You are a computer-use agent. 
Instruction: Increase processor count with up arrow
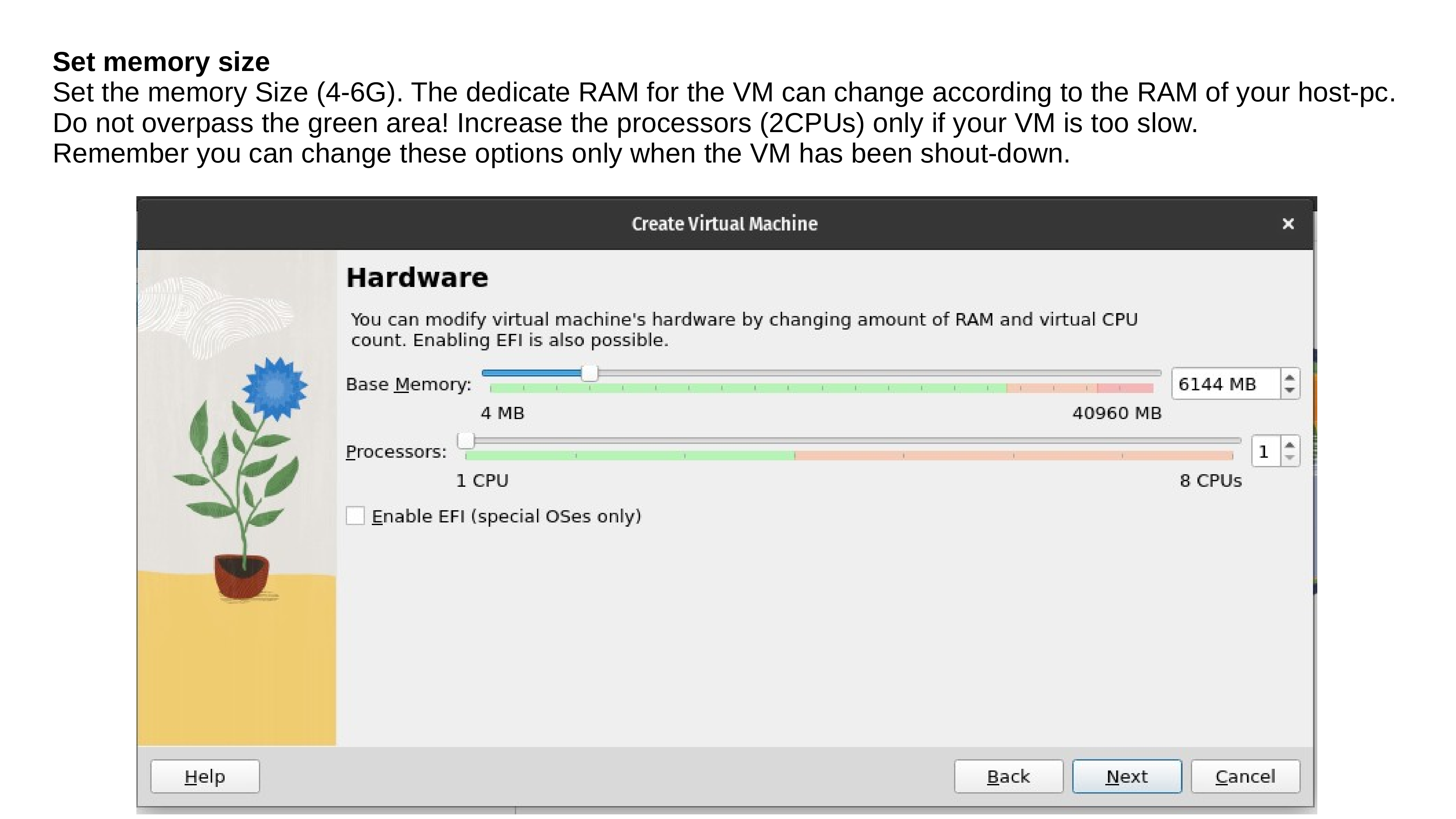[1289, 445]
